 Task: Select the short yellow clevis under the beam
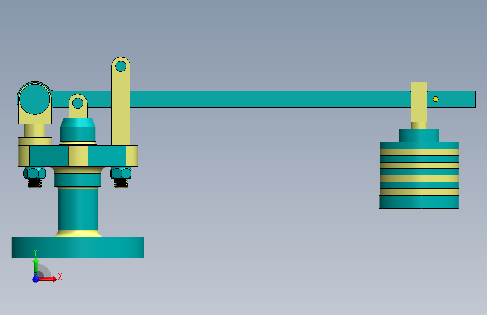pos(78,106)
